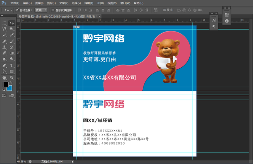Click the 3D Pan mode icon

point(189,10)
